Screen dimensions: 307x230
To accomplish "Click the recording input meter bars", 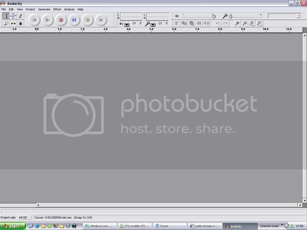I will coord(157,16).
